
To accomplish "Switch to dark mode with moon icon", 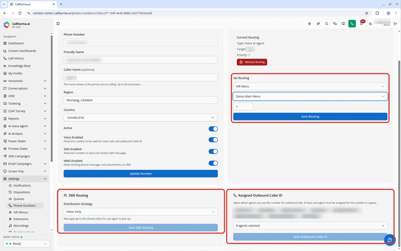I will pyautogui.click(x=370, y=24).
